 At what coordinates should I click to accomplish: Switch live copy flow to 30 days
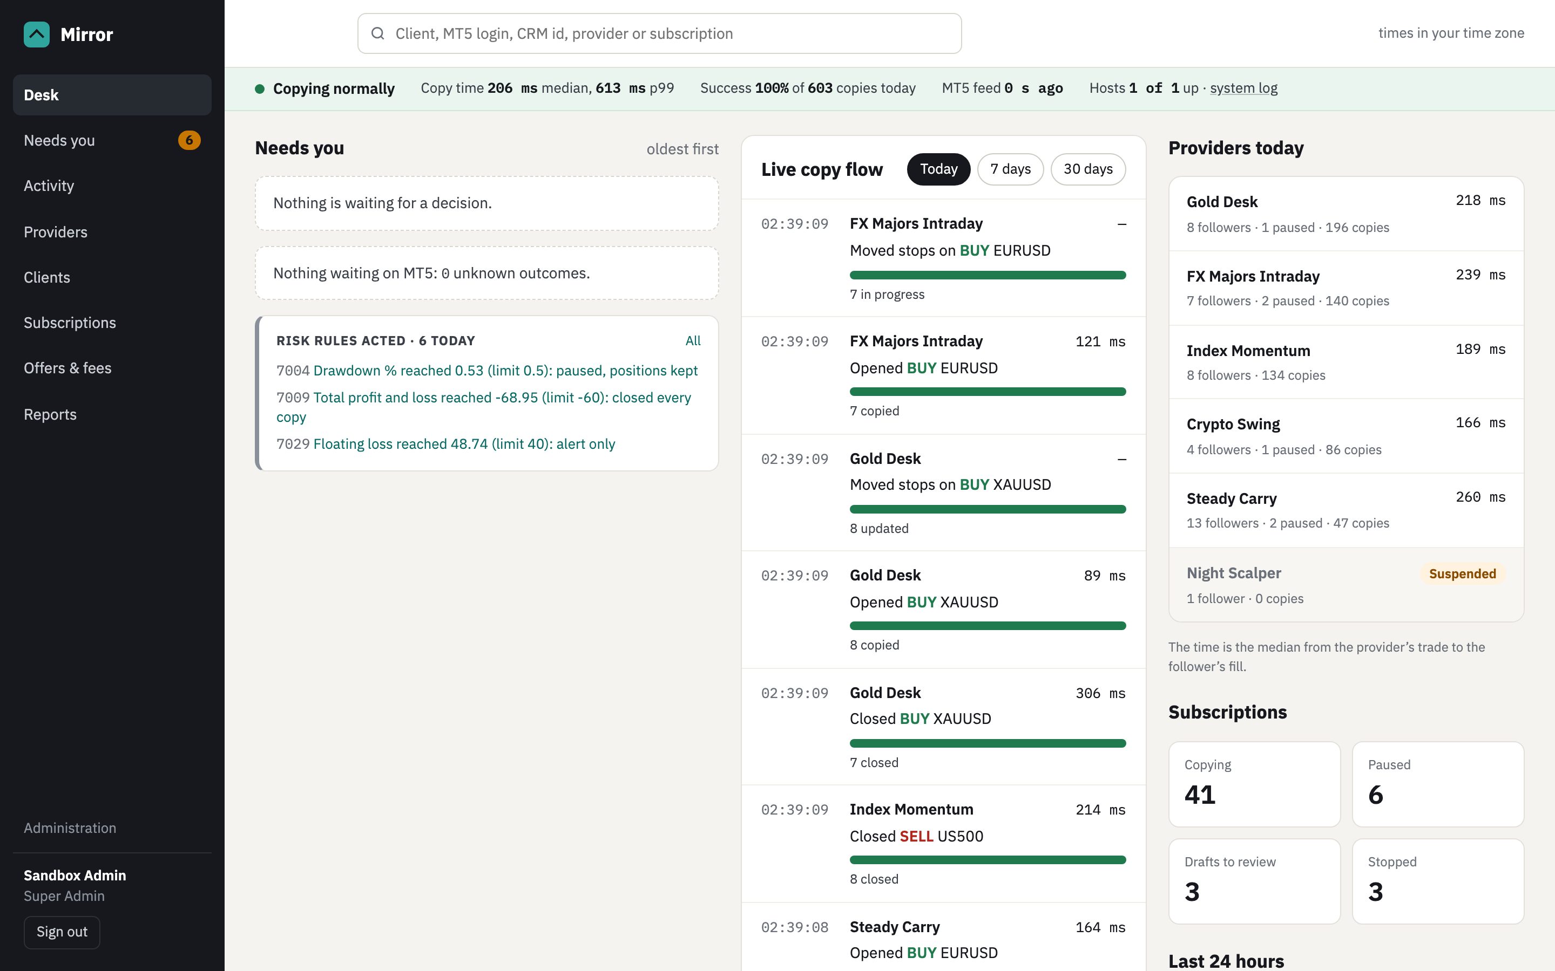pos(1088,169)
